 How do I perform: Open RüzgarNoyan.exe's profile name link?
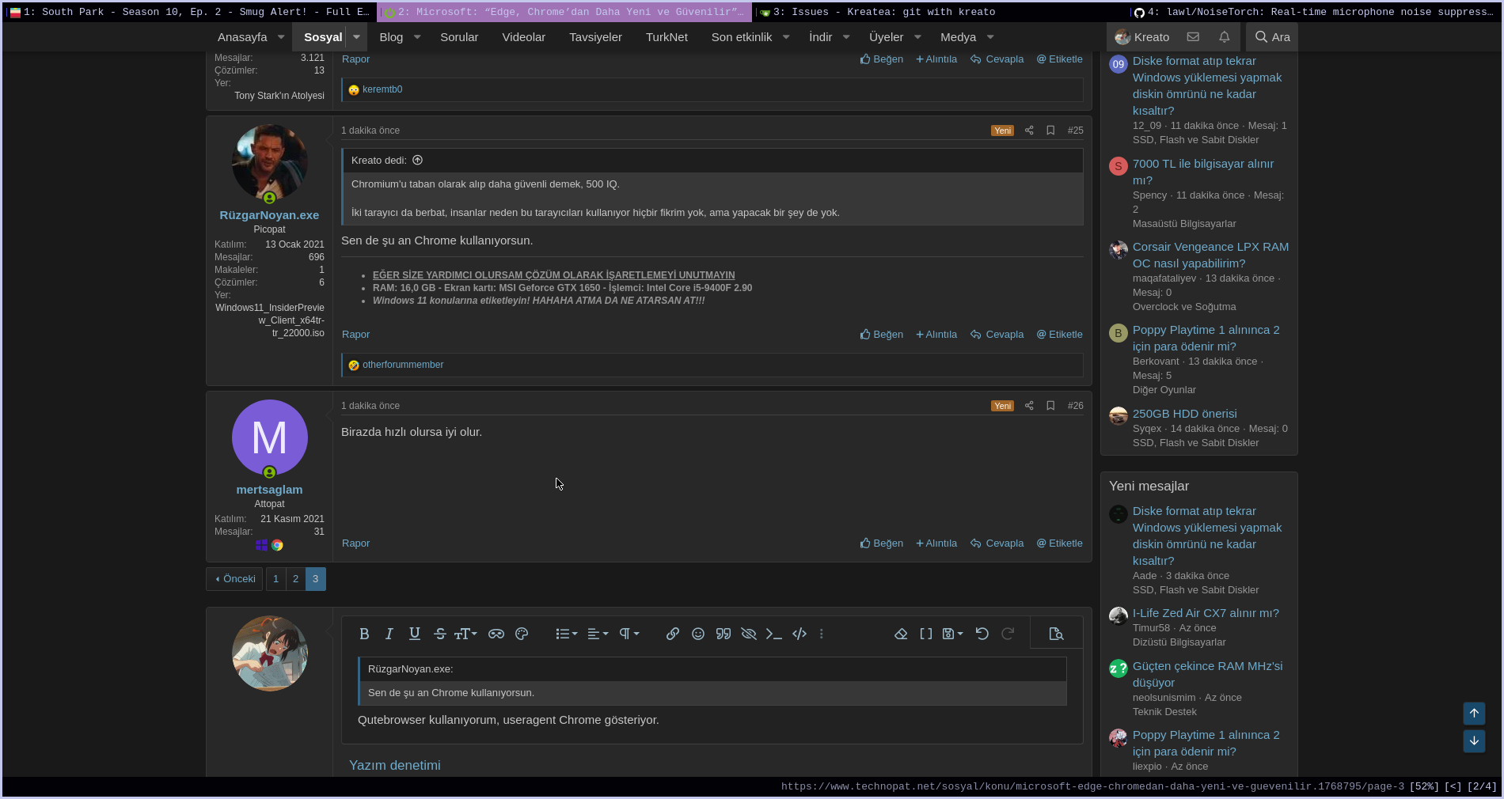(x=269, y=215)
